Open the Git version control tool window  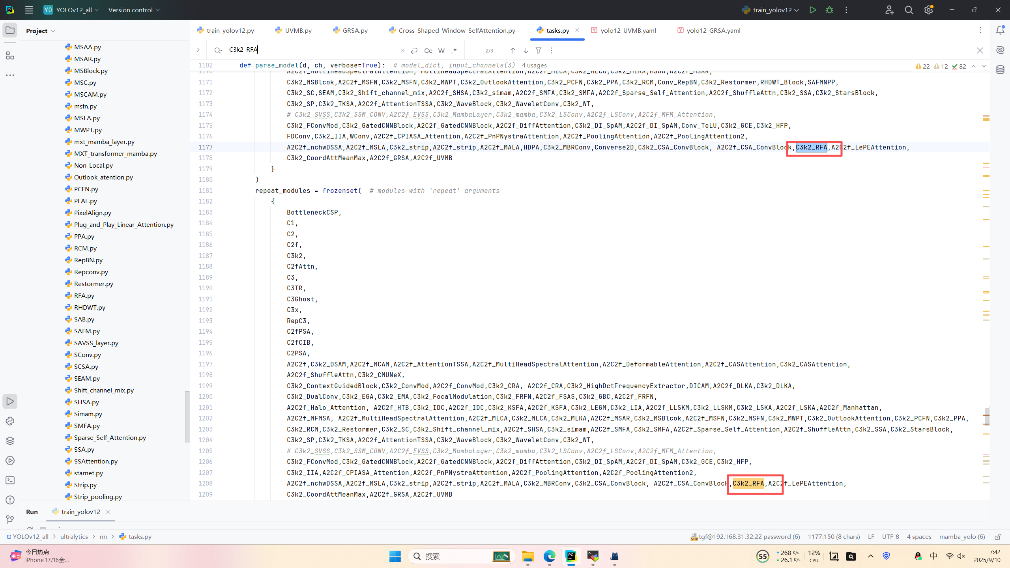tap(10, 519)
